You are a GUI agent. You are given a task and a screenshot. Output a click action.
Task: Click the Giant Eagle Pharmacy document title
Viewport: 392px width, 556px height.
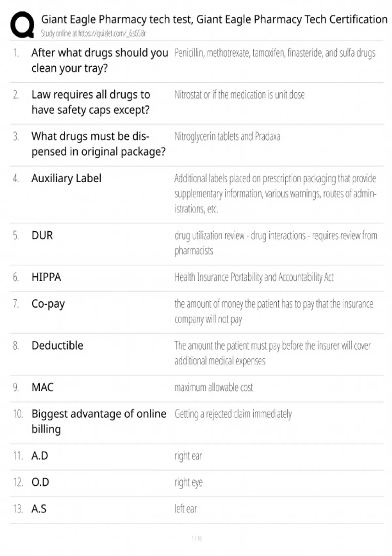pos(214,19)
